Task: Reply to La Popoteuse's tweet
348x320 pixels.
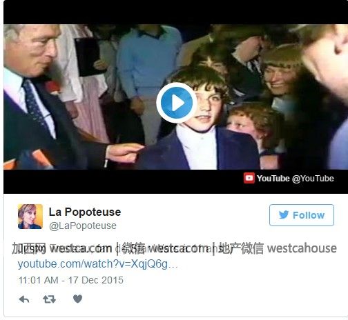Action: pos(24,299)
